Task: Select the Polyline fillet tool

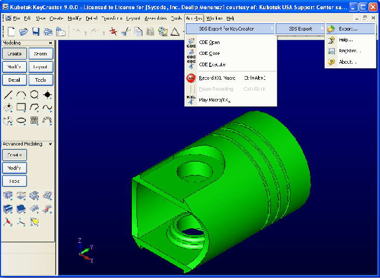Action: (34, 107)
